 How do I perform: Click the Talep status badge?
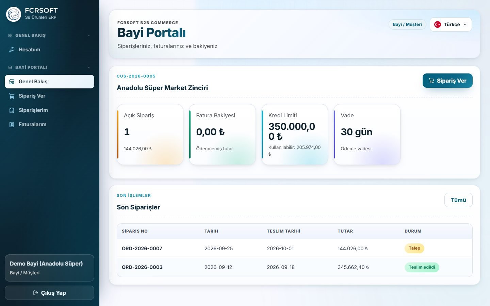click(x=414, y=248)
